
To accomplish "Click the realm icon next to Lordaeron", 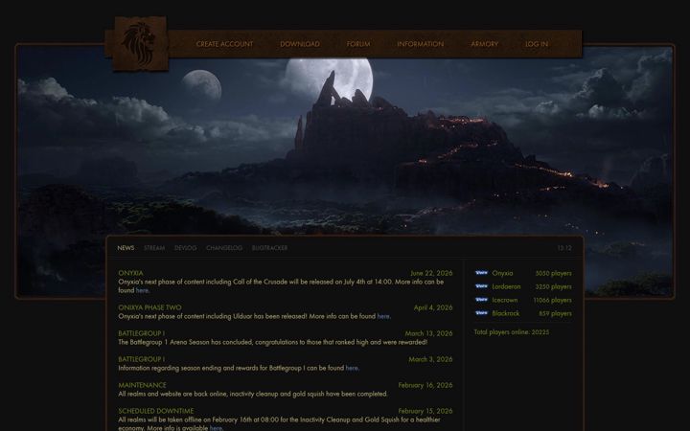I will click(481, 286).
